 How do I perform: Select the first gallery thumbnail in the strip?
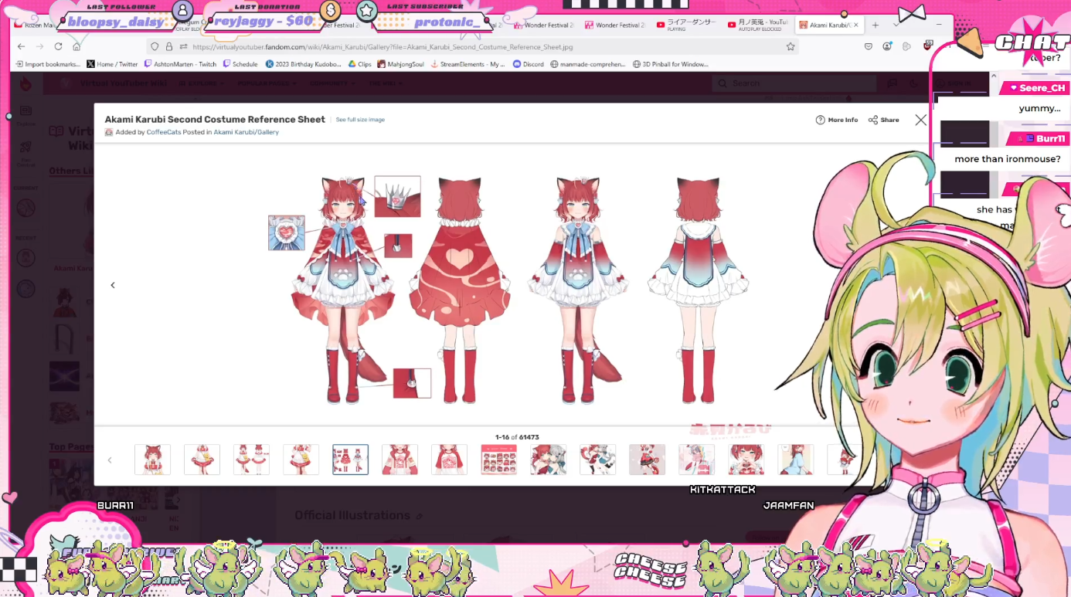152,460
